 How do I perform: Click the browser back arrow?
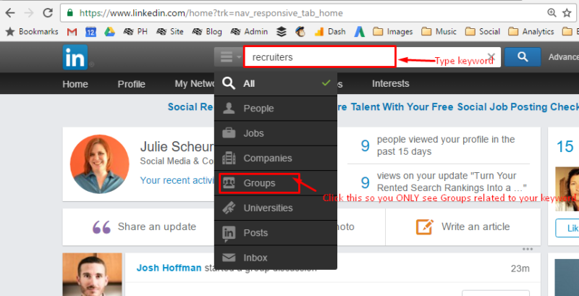10,13
